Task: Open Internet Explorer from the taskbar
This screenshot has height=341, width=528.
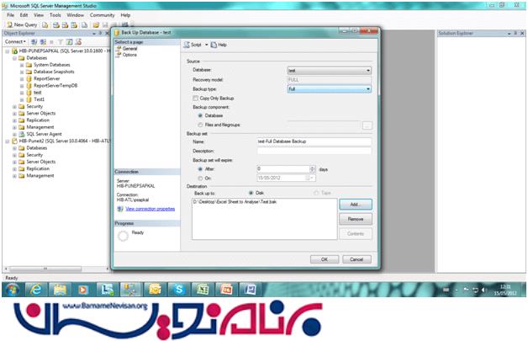Action: (36, 290)
